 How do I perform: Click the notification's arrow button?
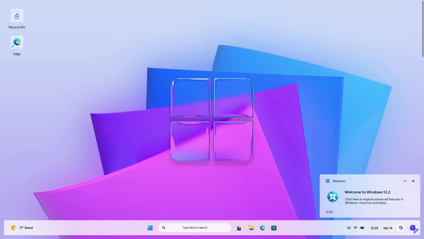click(x=413, y=181)
